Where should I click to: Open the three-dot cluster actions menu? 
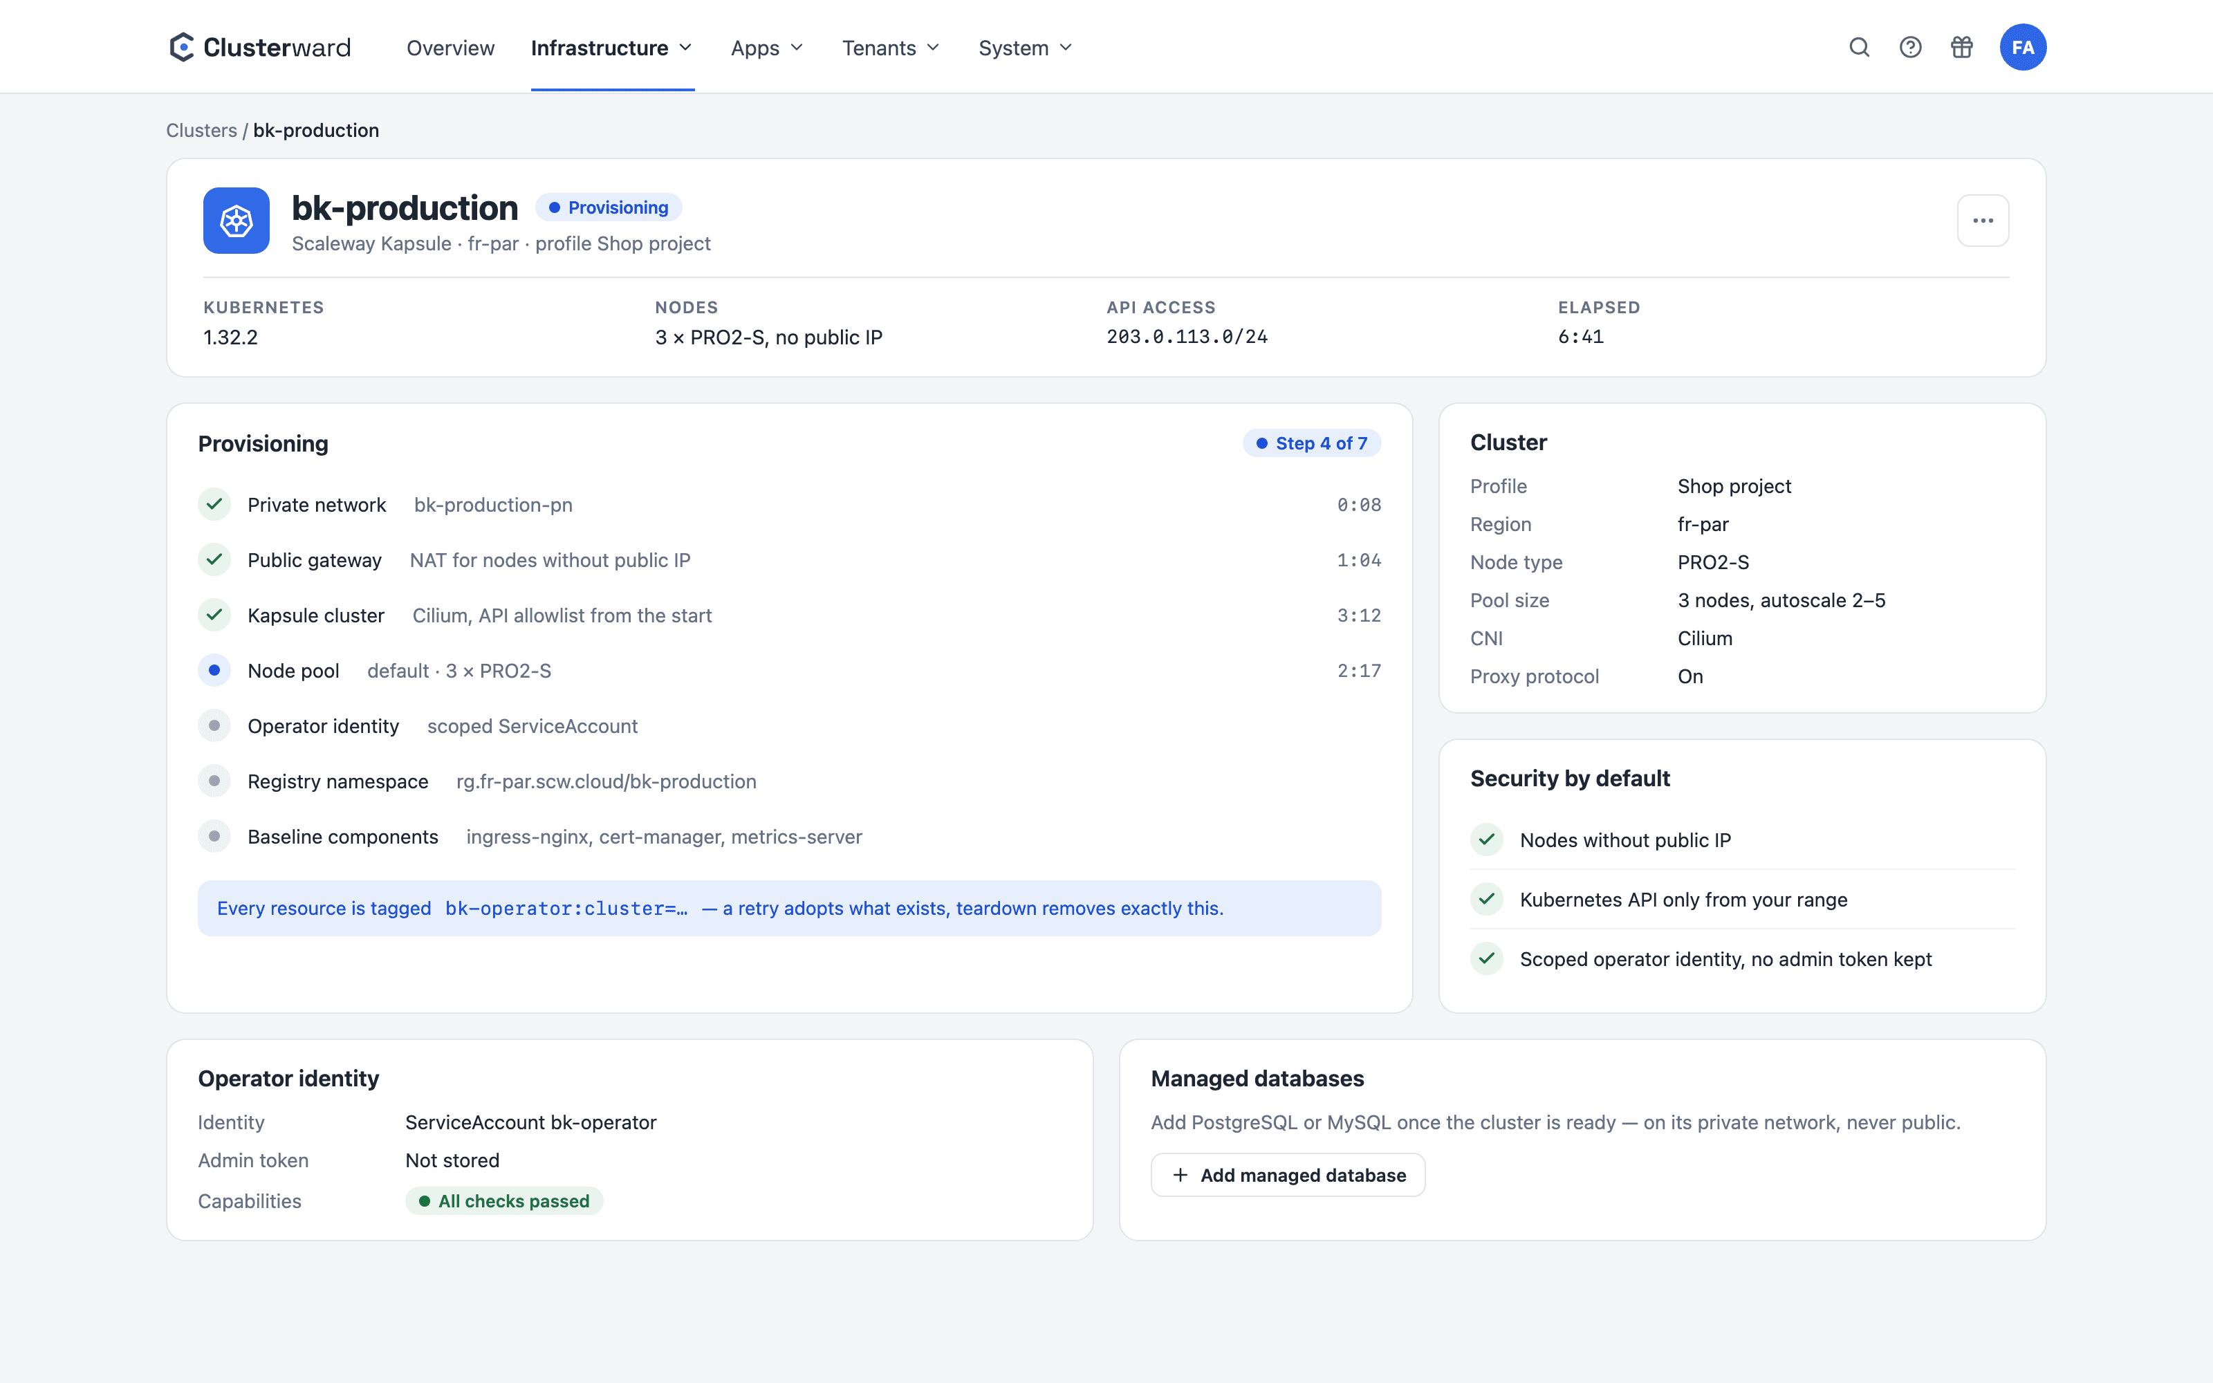[x=1983, y=221]
